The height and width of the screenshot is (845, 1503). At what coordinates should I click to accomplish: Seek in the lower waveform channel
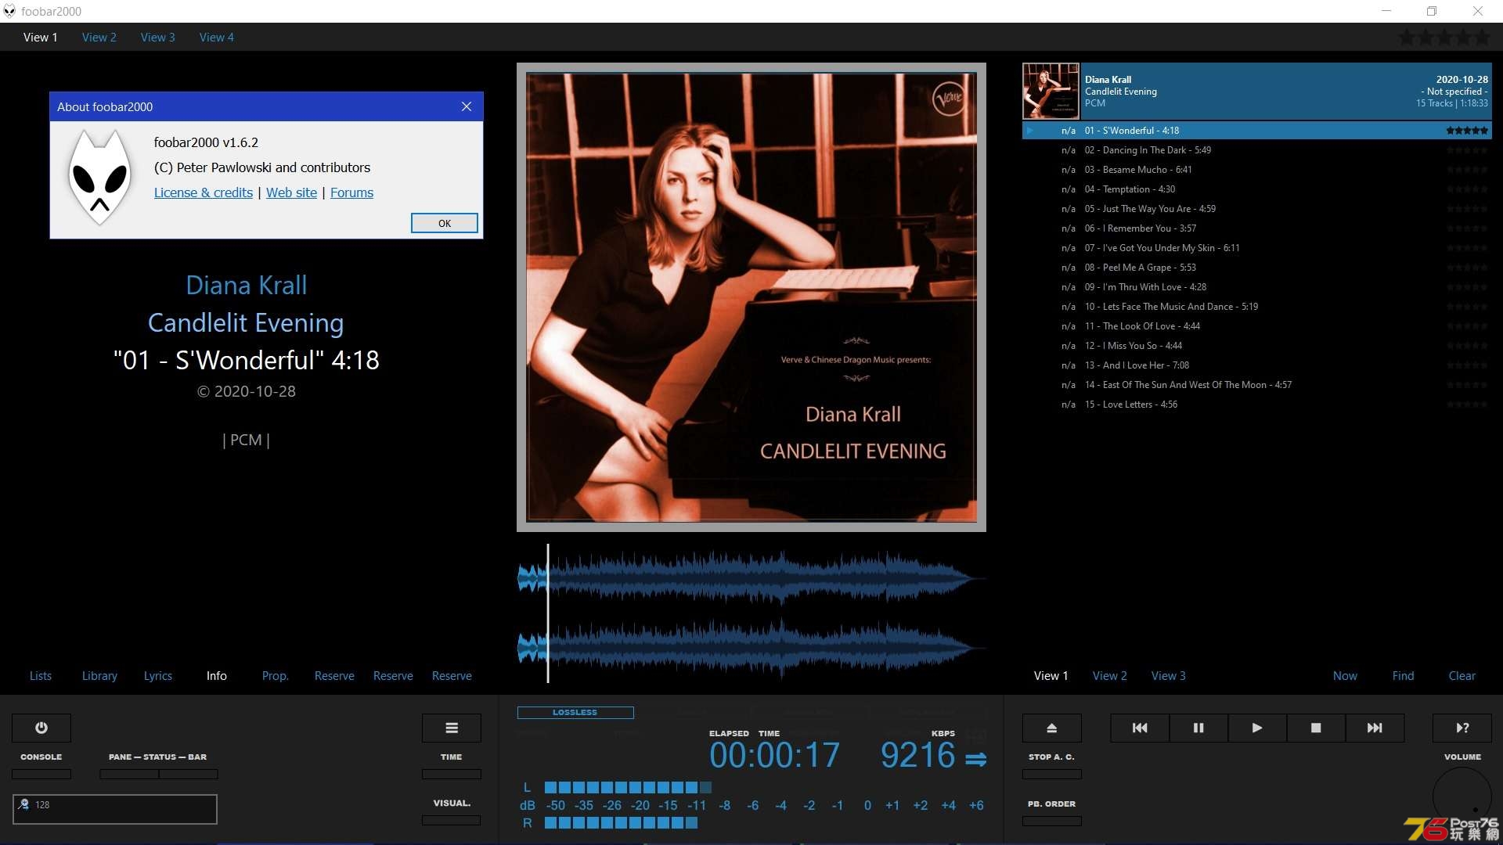751,648
